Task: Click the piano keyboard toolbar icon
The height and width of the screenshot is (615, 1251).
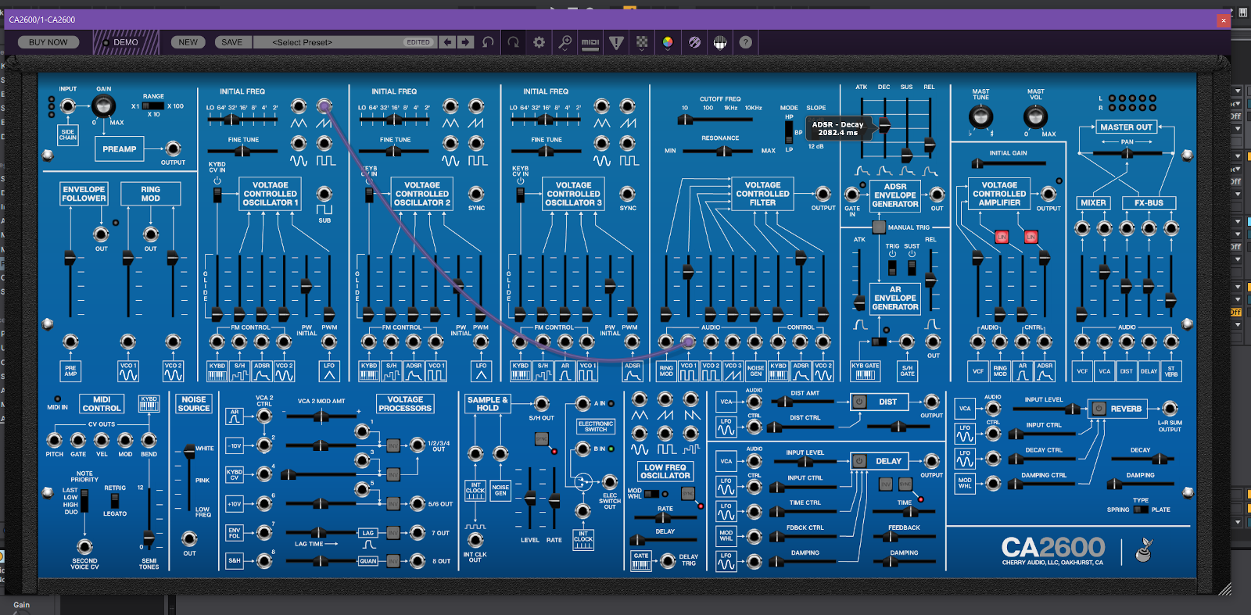Action: [720, 42]
